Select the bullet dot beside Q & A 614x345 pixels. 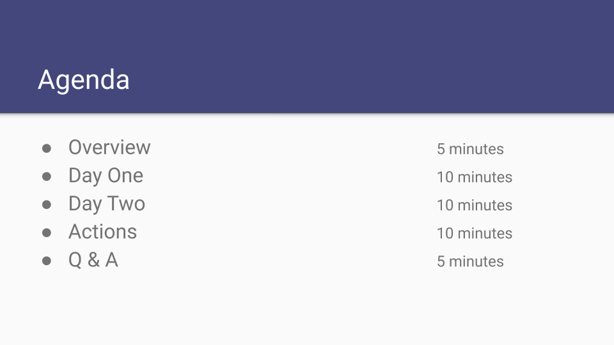point(47,261)
